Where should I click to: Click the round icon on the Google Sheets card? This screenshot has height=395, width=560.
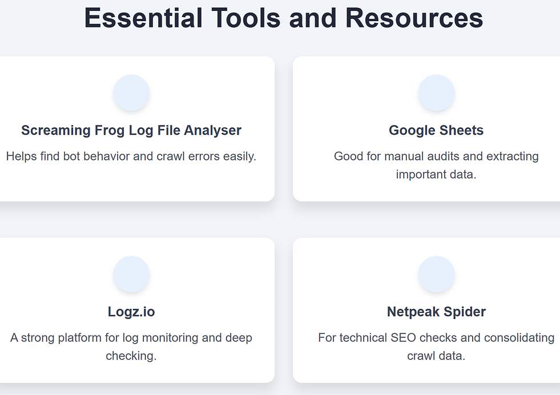point(436,92)
